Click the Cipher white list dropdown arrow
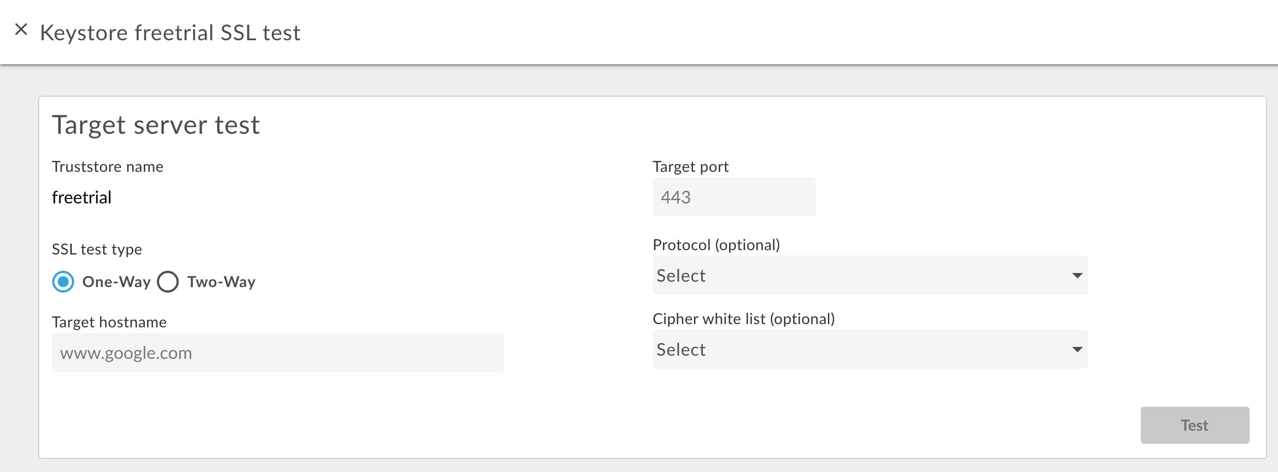Viewport: 1278px width, 472px height. pos(1077,350)
